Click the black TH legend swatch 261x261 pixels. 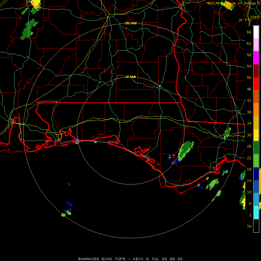tap(256, 226)
